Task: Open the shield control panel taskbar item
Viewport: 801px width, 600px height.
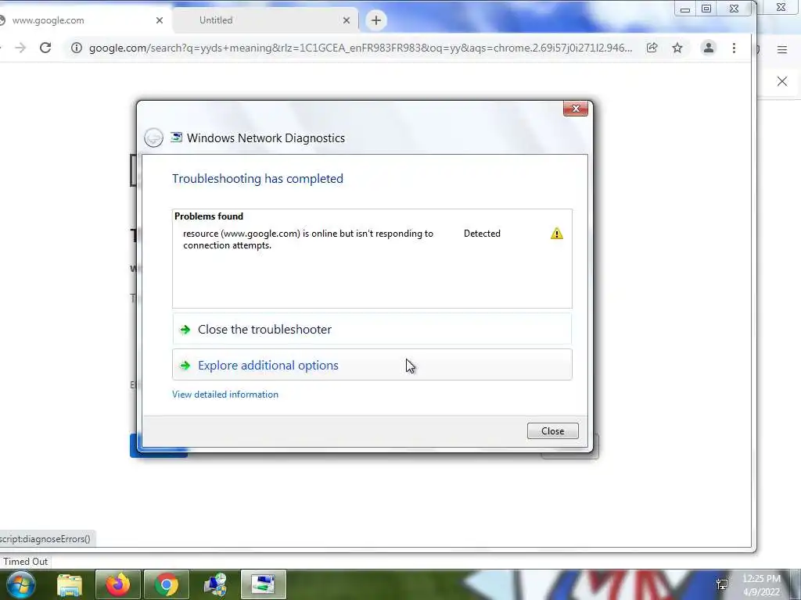Action: [x=215, y=584]
